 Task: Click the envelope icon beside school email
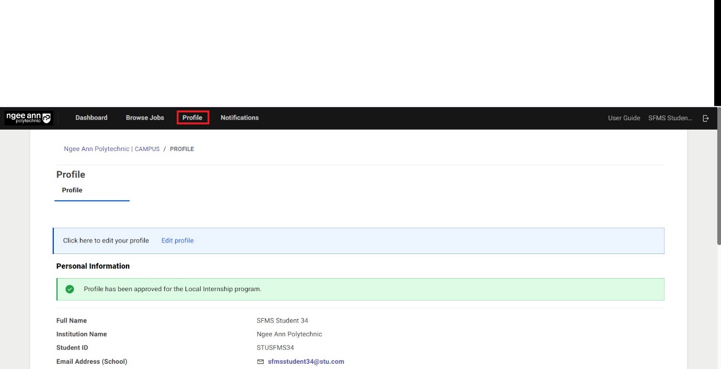click(x=260, y=361)
